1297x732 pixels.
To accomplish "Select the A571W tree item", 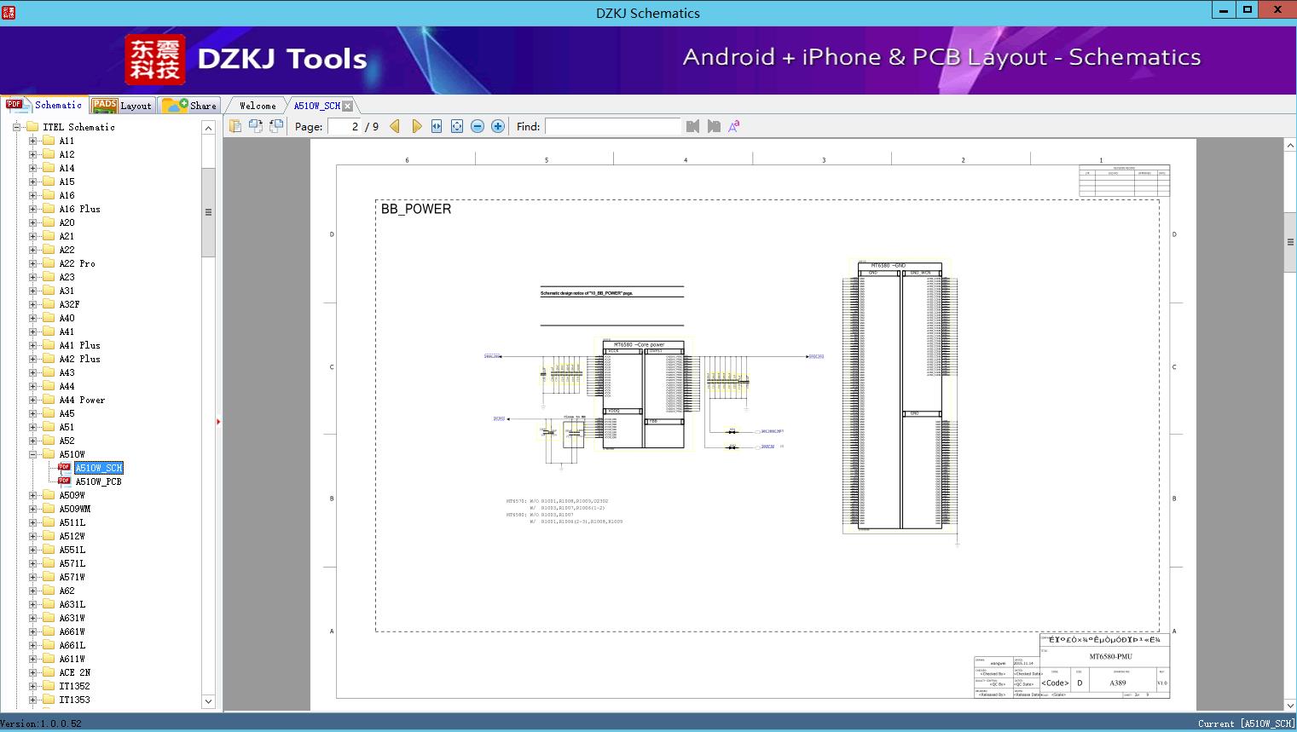I will click(x=72, y=577).
